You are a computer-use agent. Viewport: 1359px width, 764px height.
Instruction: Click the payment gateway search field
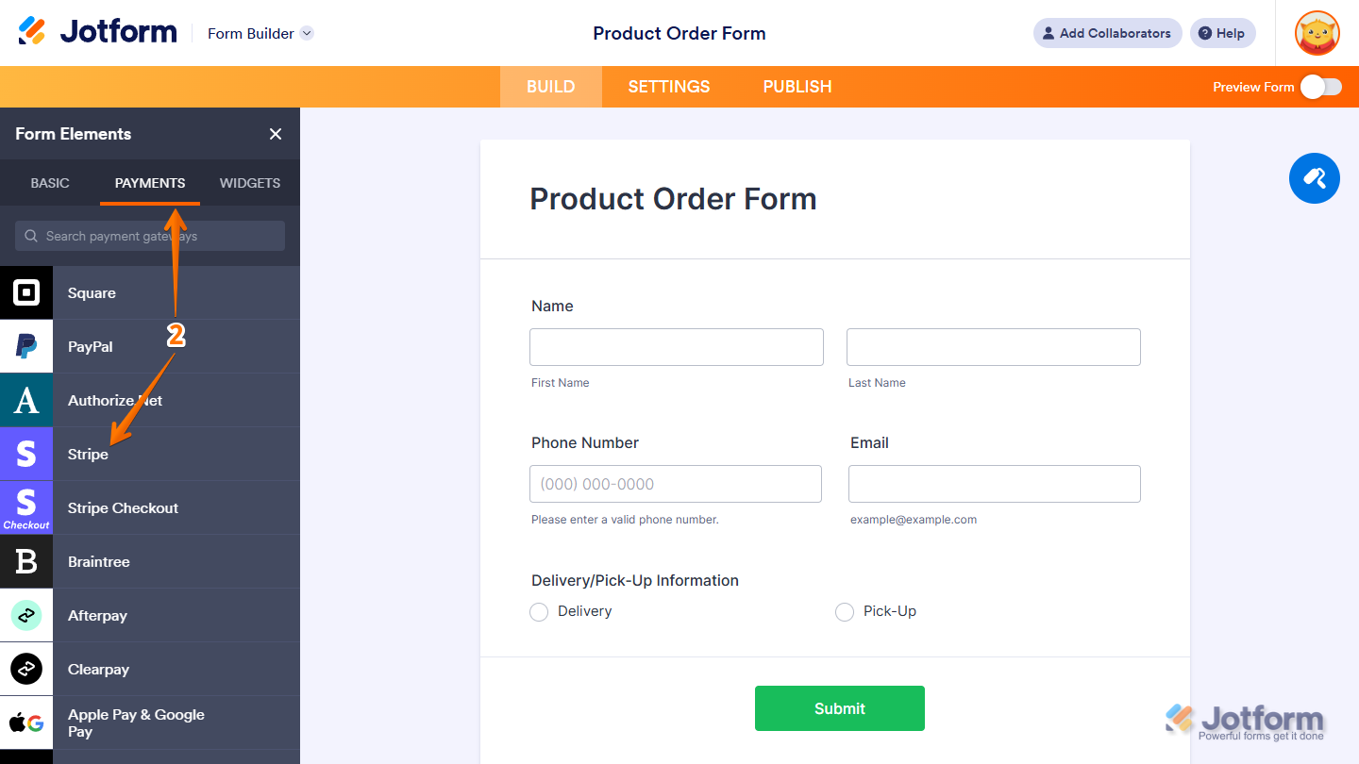[x=149, y=235]
